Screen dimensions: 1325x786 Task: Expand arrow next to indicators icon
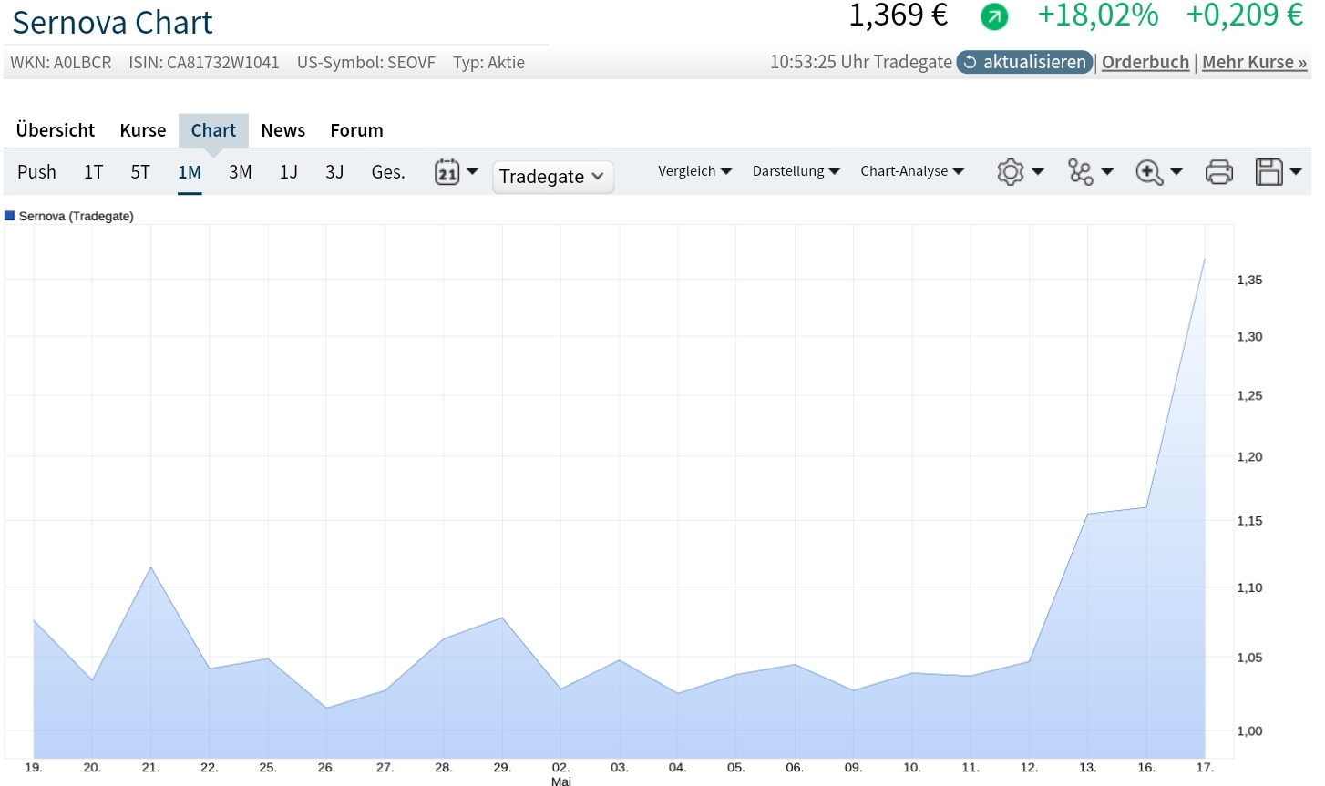tap(1107, 171)
